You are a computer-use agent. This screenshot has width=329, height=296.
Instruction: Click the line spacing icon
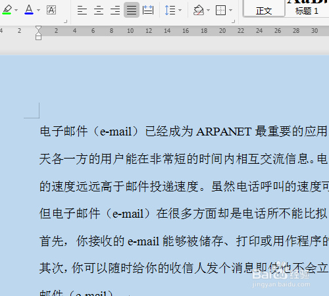(170, 10)
